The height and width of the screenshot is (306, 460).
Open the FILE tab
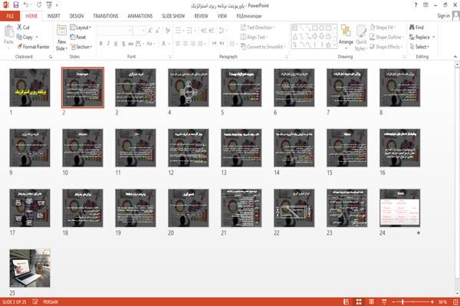pos(10,16)
